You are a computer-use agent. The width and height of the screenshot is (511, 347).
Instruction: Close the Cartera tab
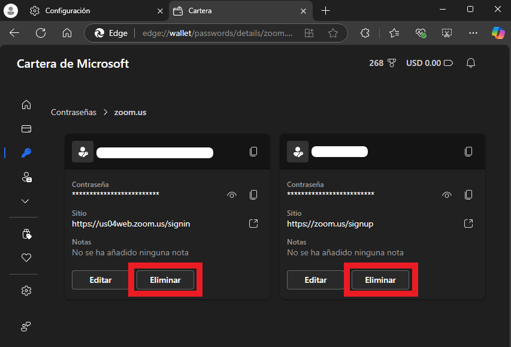pyautogui.click(x=303, y=11)
